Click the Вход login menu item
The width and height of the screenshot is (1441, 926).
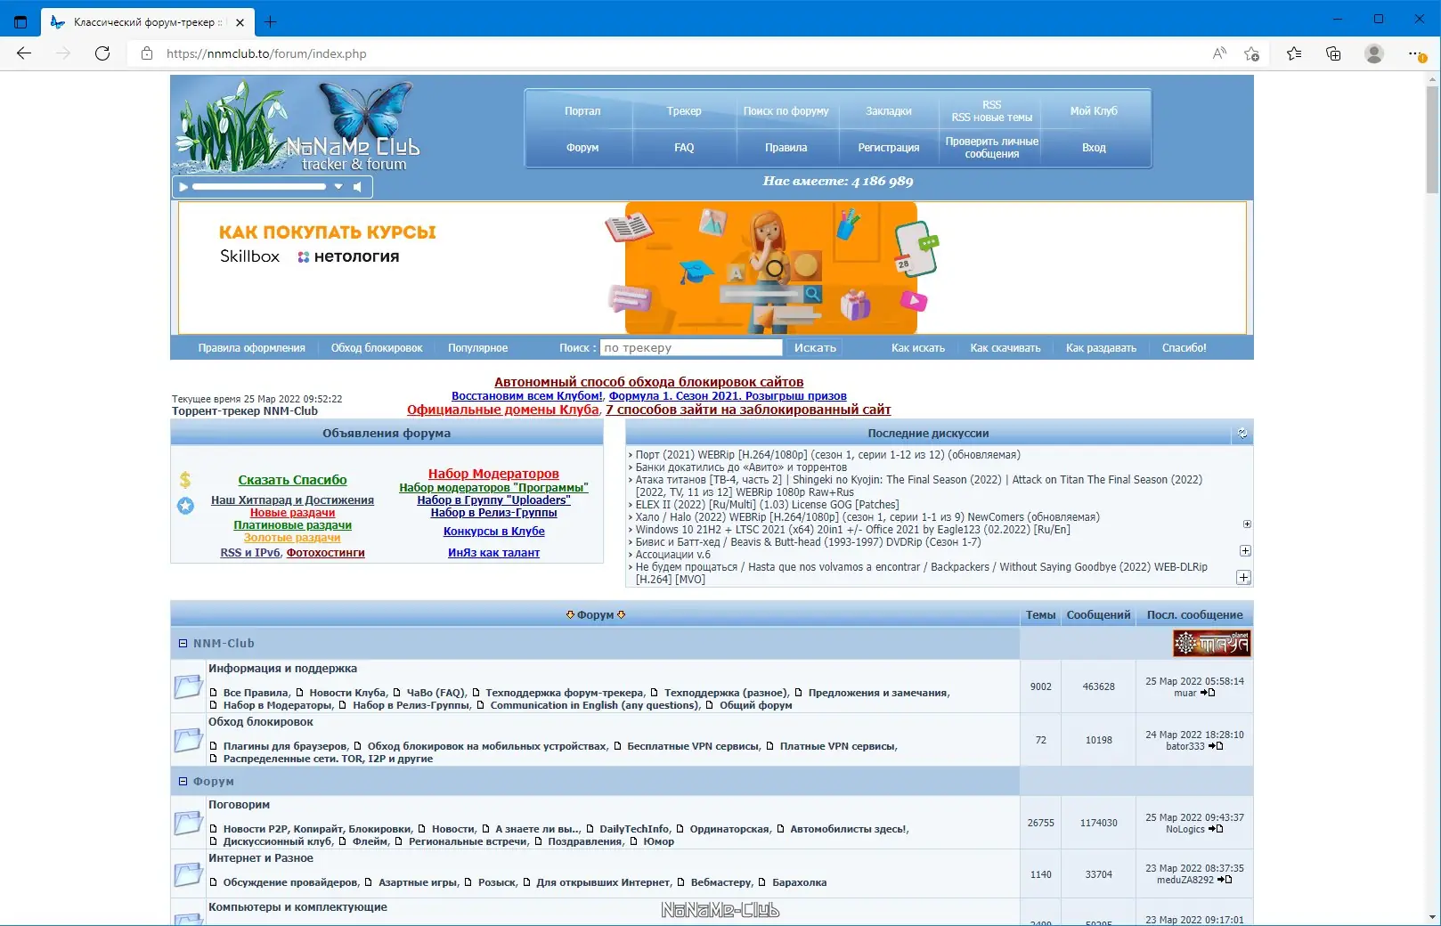[1094, 148]
